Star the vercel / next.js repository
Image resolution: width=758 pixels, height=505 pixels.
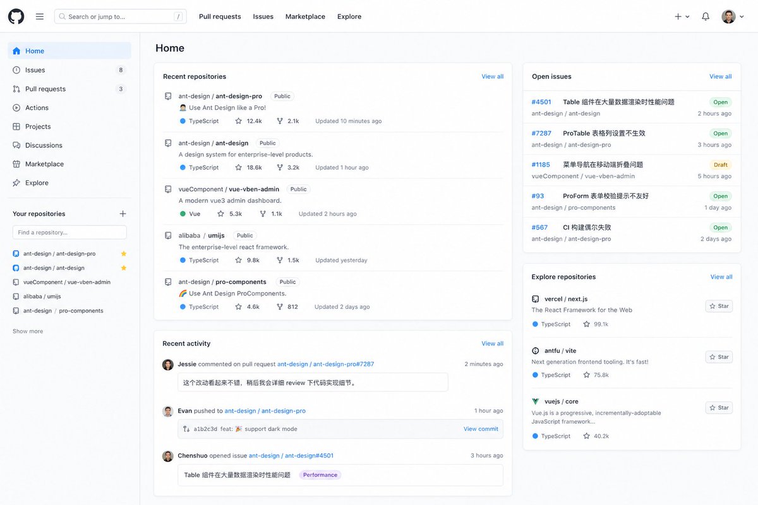click(x=719, y=306)
